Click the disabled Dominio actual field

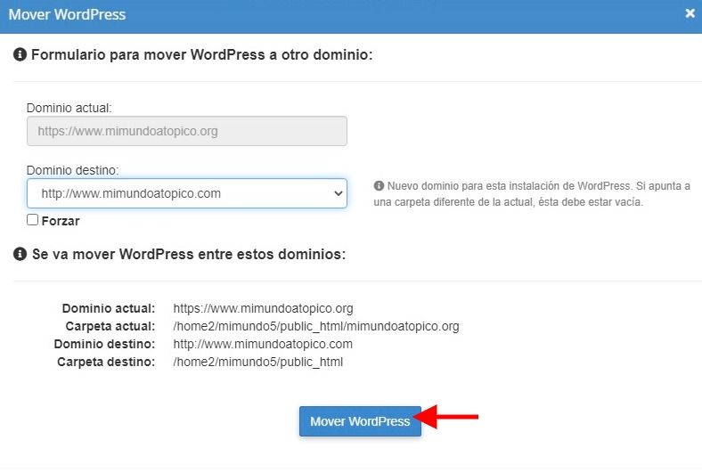click(x=187, y=131)
